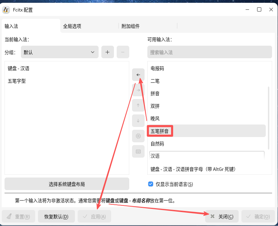278x226 pixels.
Task: Expand the 分组 默认 dropdown
Action: click(60, 52)
